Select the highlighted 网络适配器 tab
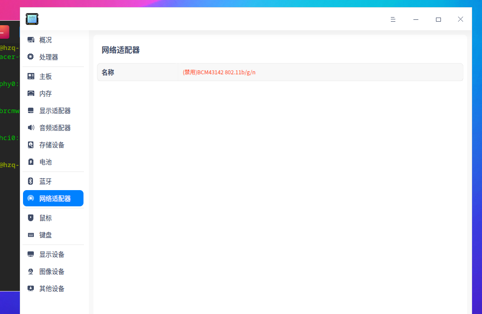Image resolution: width=482 pixels, height=314 pixels. tap(53, 198)
